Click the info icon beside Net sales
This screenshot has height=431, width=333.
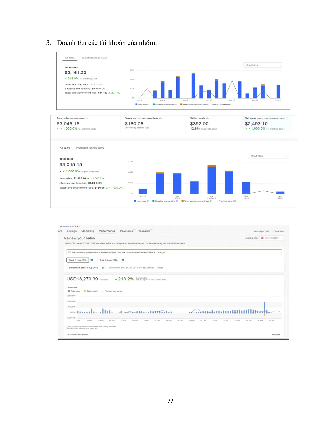click(287, 119)
